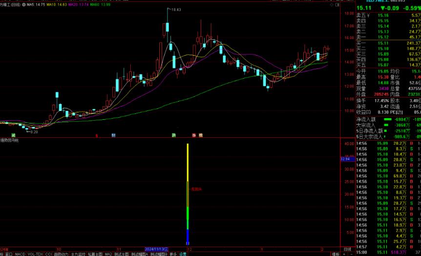Open the MA2 indicator tab

click(x=108, y=254)
